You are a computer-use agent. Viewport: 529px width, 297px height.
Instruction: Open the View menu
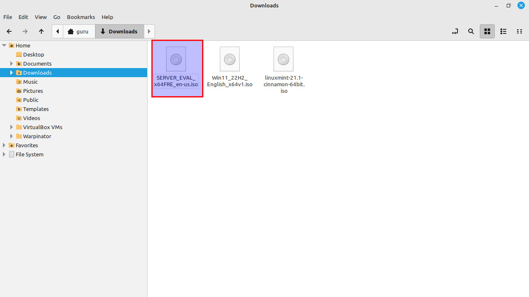pyautogui.click(x=41, y=17)
